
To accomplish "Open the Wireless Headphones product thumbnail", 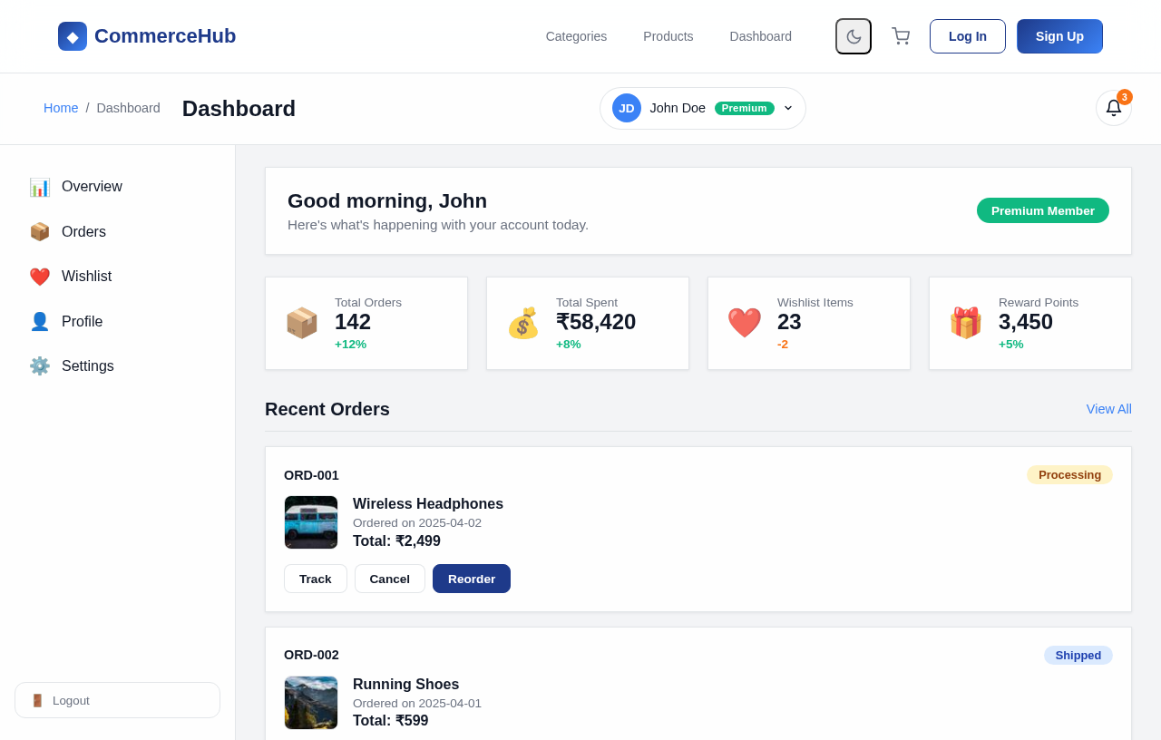I will pos(311,522).
